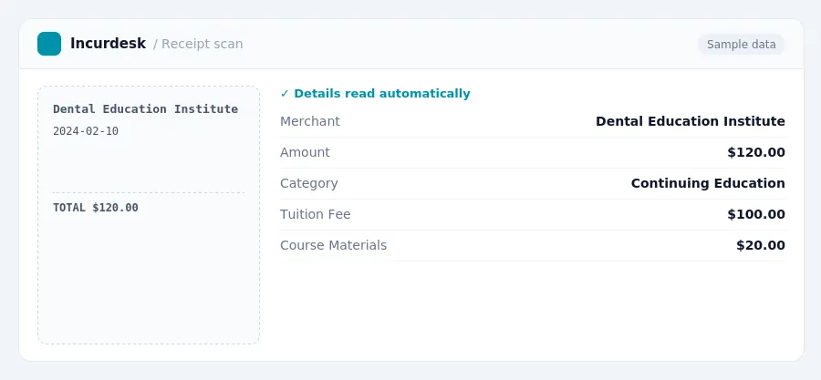Select the merchant value Dental Education Institute
The width and height of the screenshot is (821, 380).
(x=691, y=121)
